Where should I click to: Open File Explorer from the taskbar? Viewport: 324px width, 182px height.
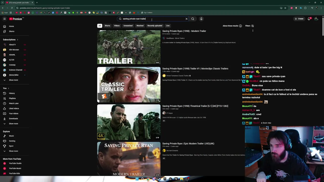click(181, 179)
